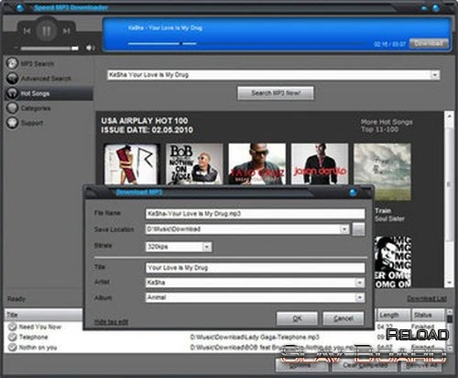Select the Advanced Search menu label

click(x=46, y=79)
